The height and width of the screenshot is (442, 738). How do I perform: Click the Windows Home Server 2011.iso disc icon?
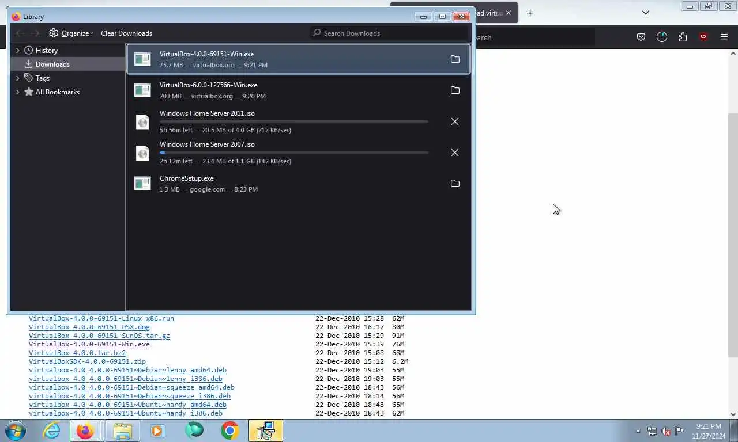tap(142, 121)
